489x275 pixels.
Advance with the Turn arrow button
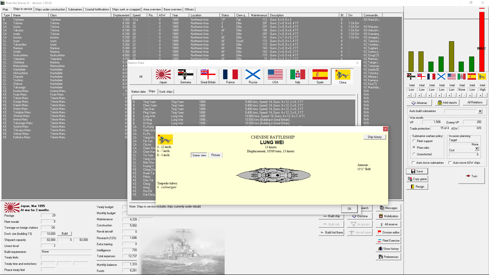(x=471, y=176)
